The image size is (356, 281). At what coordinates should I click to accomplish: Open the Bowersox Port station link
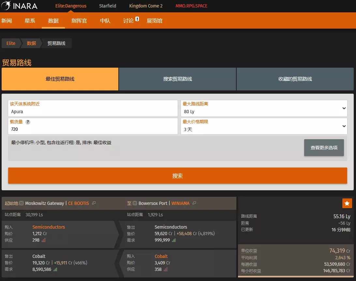click(153, 203)
